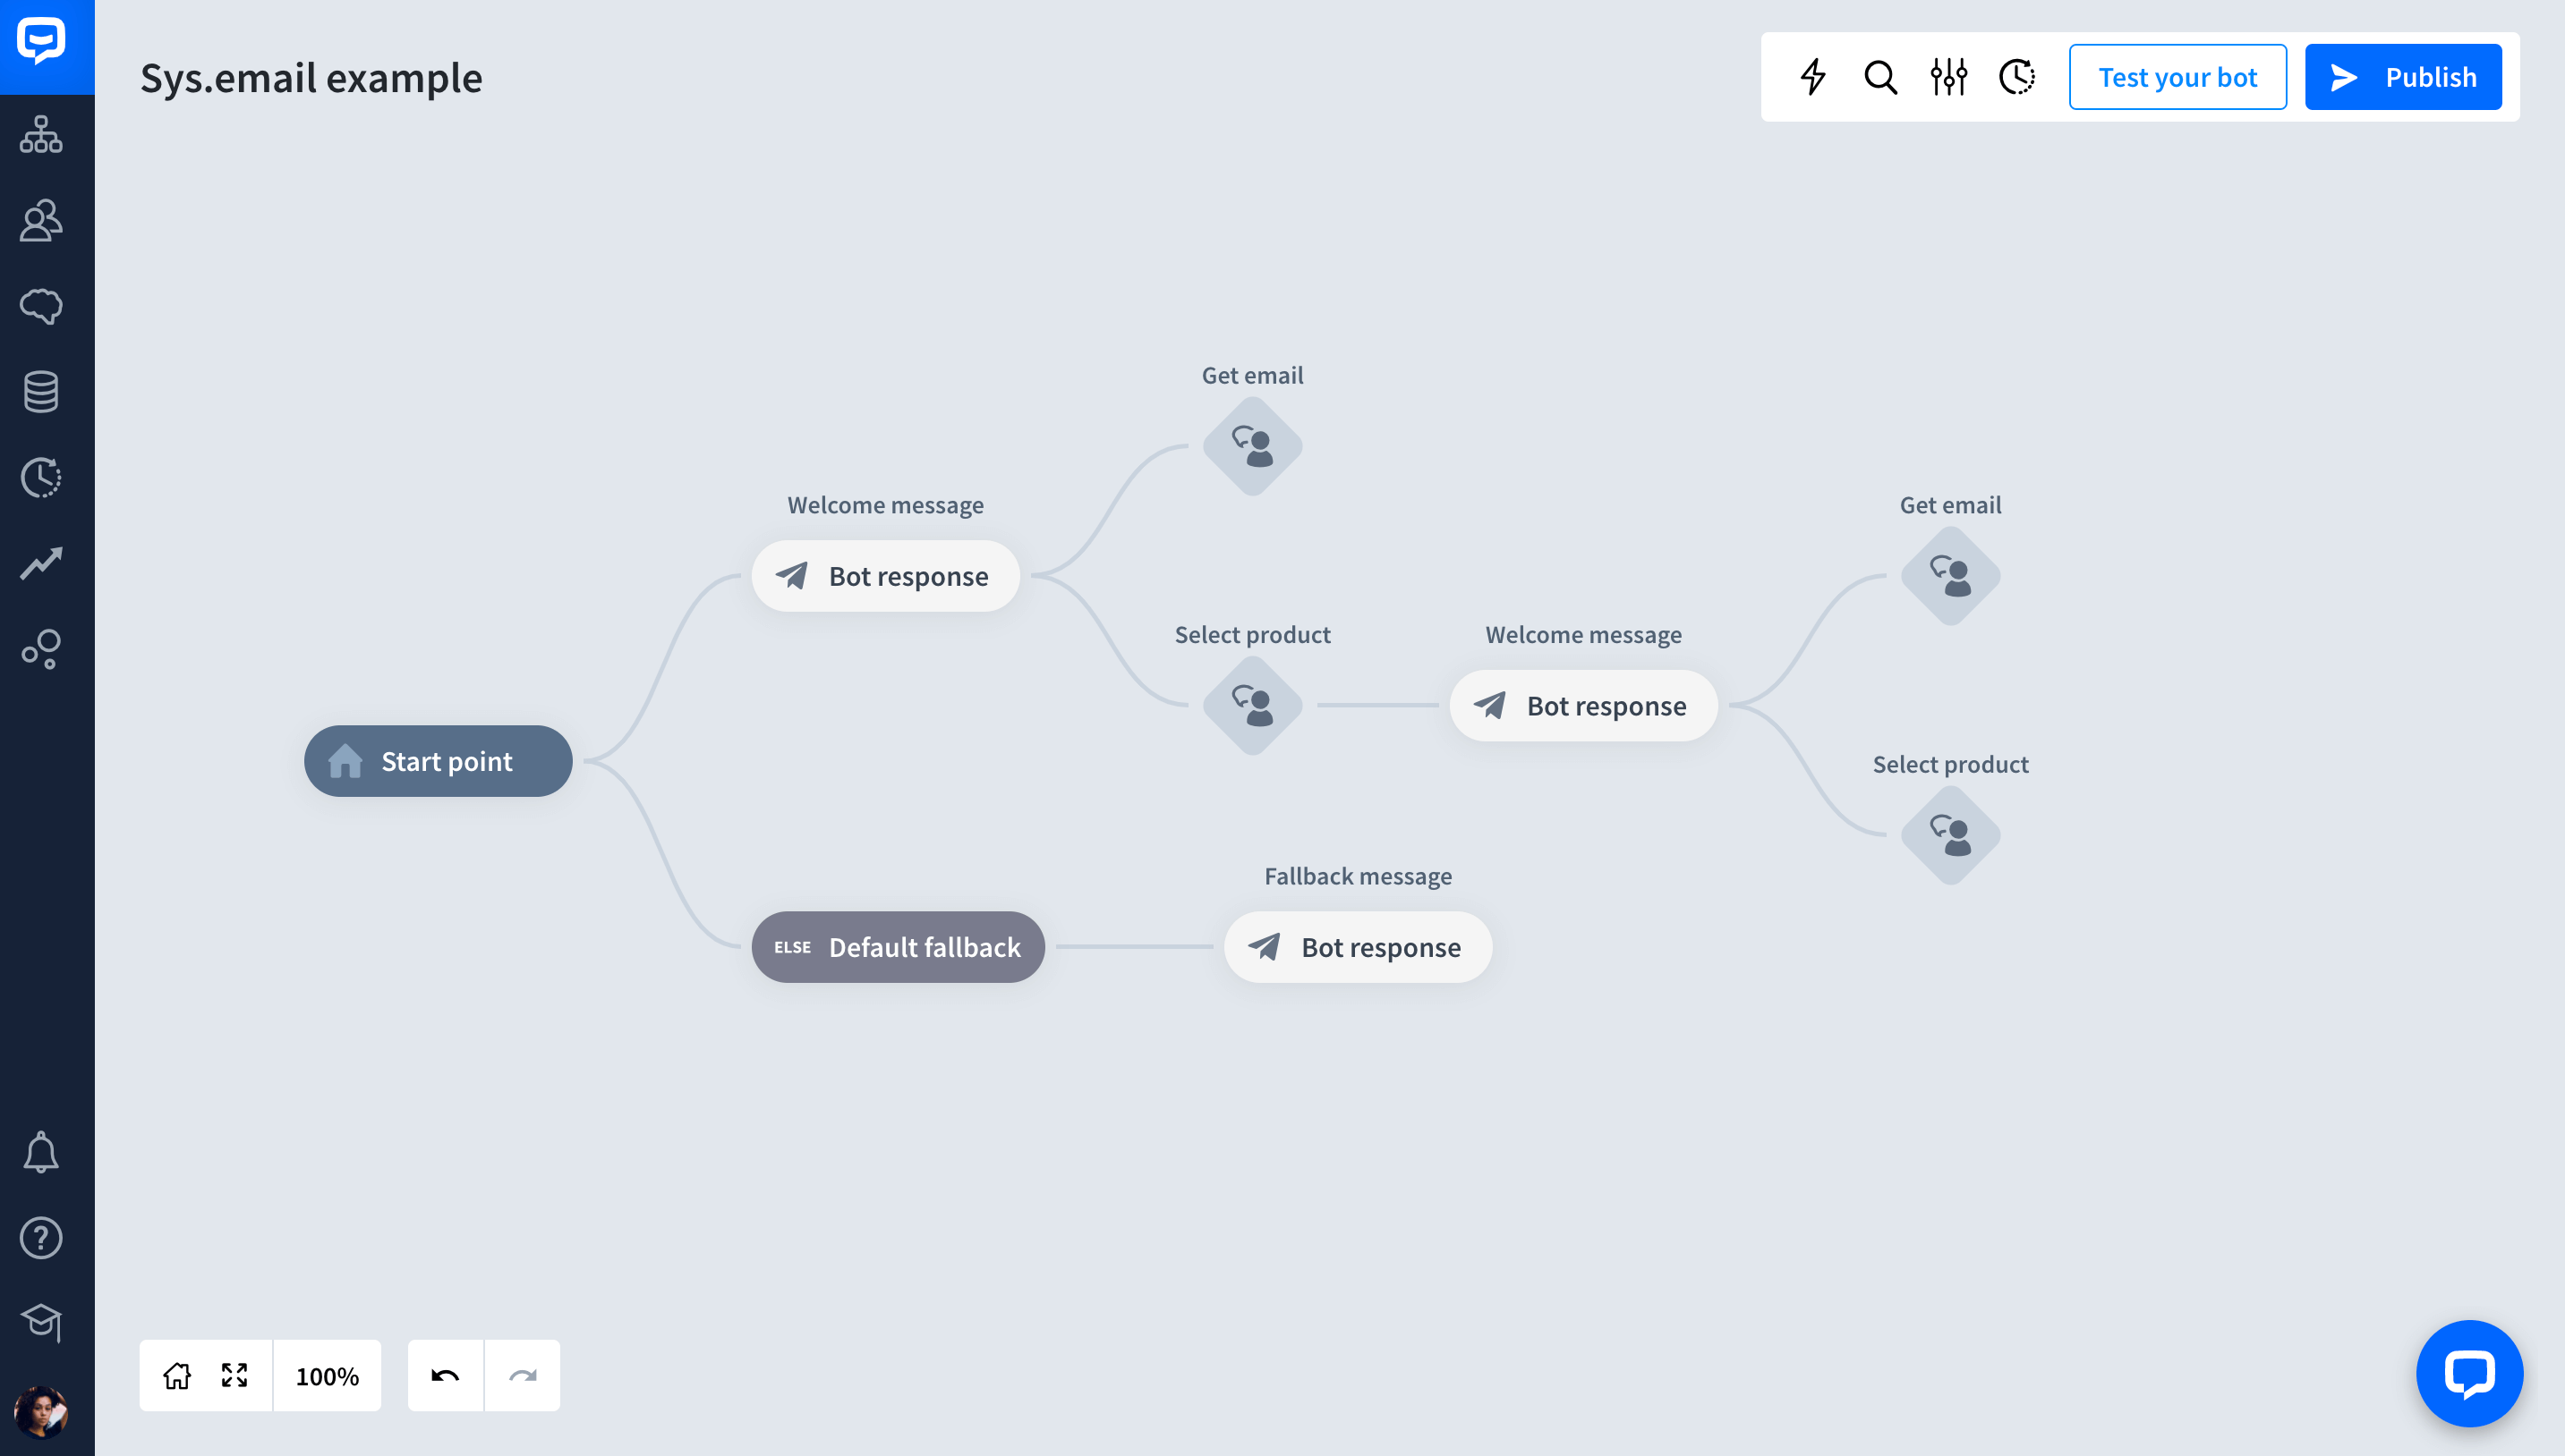Click the search magnifier icon
This screenshot has width=2565, height=1456.
1880,77
